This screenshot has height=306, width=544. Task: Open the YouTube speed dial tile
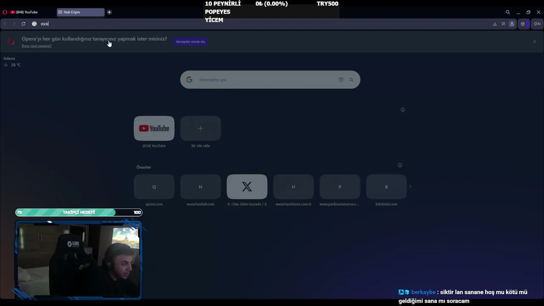[154, 128]
